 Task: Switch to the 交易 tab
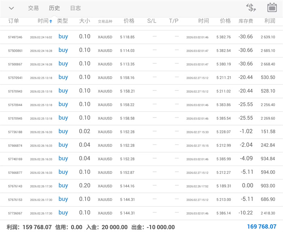click(x=34, y=8)
